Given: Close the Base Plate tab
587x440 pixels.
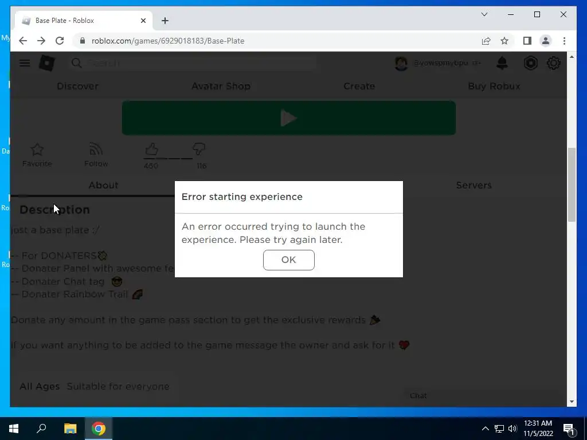Looking at the screenshot, I should point(143,21).
